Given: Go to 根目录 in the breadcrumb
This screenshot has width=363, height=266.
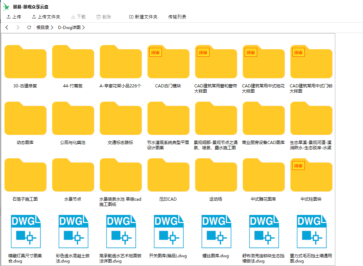Looking at the screenshot, I should pyautogui.click(x=43, y=27).
